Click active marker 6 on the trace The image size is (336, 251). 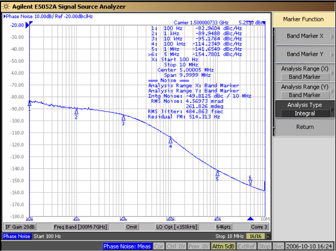(x=250, y=182)
